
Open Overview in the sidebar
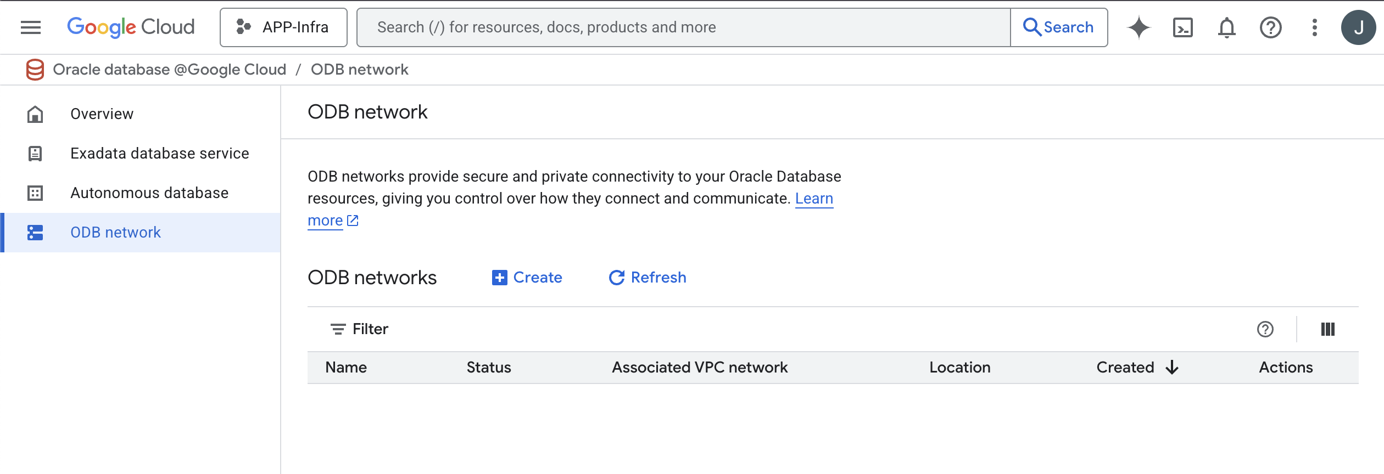tap(141, 114)
